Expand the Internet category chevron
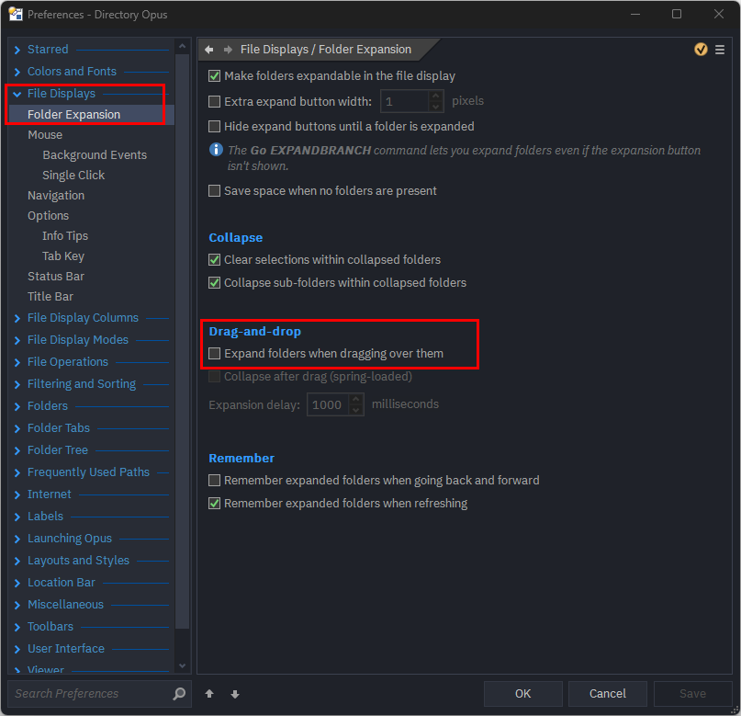Screen dimensions: 741x716 (x=17, y=494)
